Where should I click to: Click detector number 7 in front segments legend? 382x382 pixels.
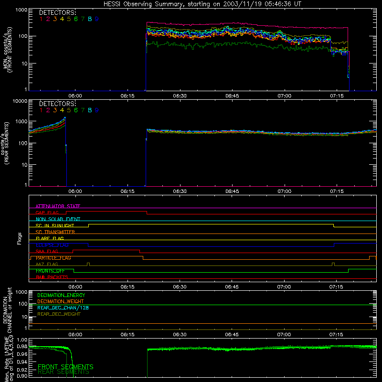[x=83, y=19]
